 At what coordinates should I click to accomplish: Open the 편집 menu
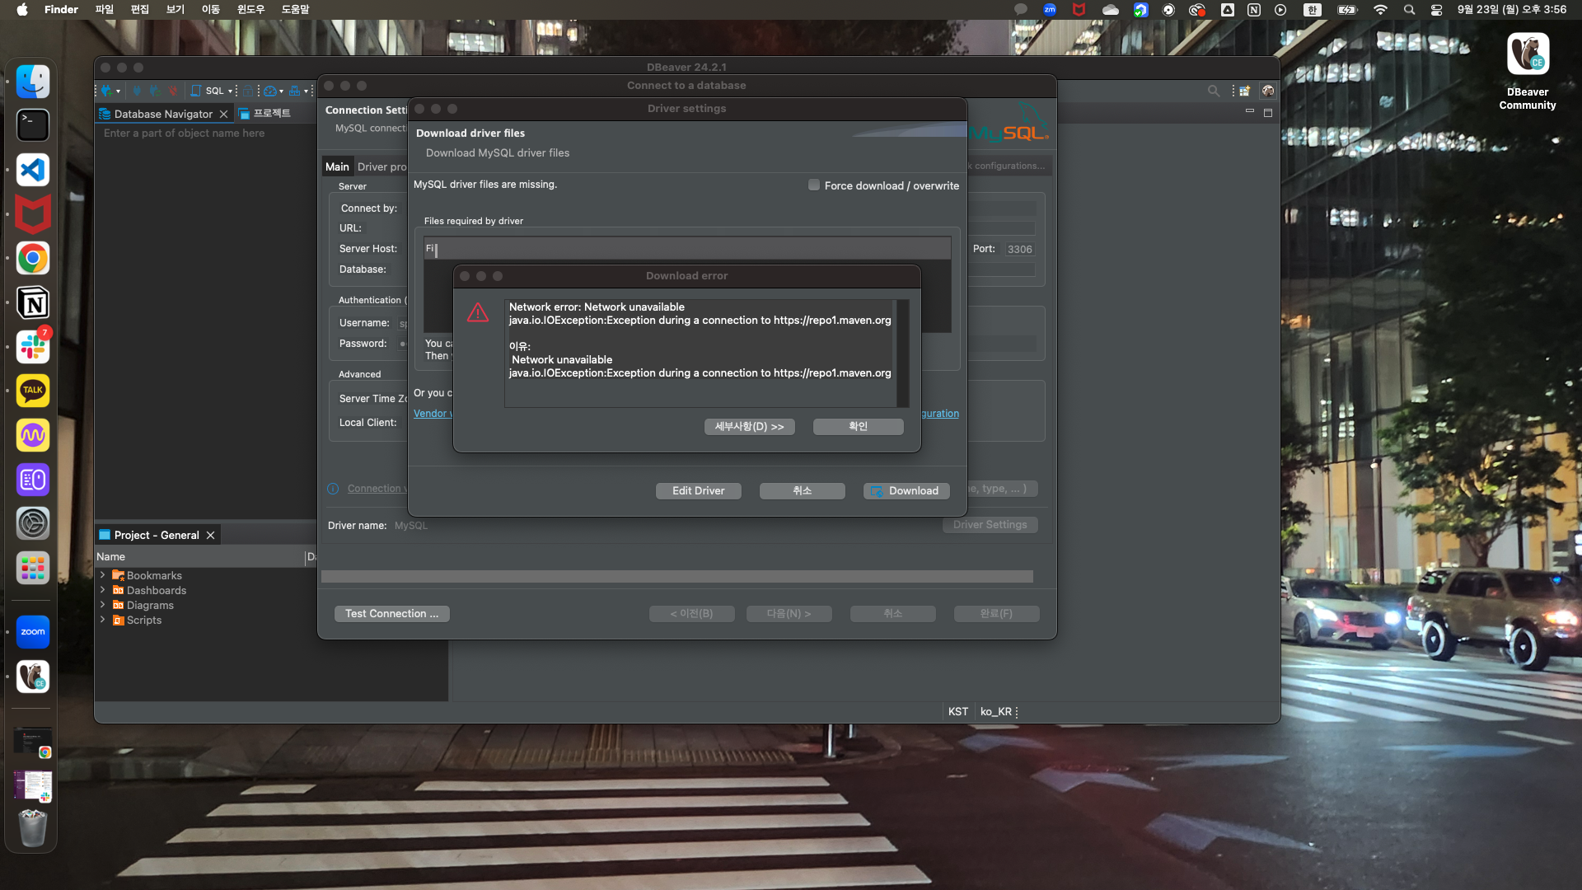point(140,10)
